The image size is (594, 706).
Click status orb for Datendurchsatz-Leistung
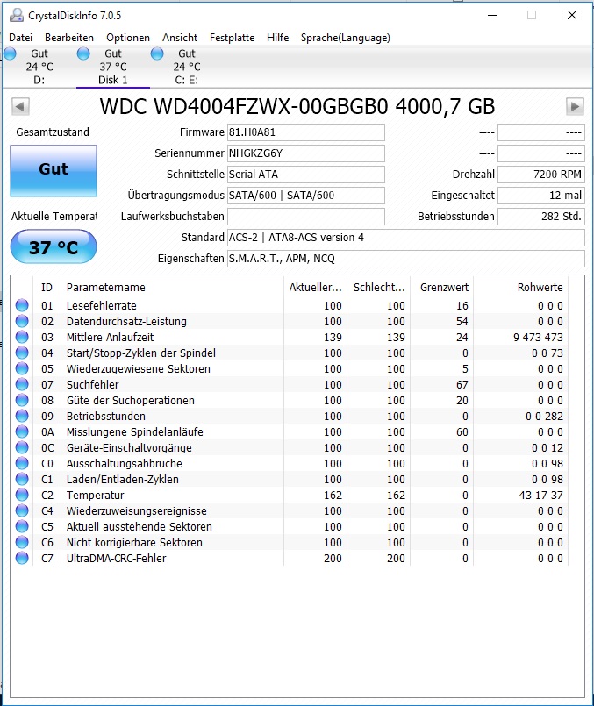click(22, 321)
